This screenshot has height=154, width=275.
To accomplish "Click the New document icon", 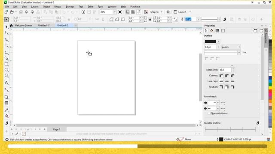I will 6,12.
